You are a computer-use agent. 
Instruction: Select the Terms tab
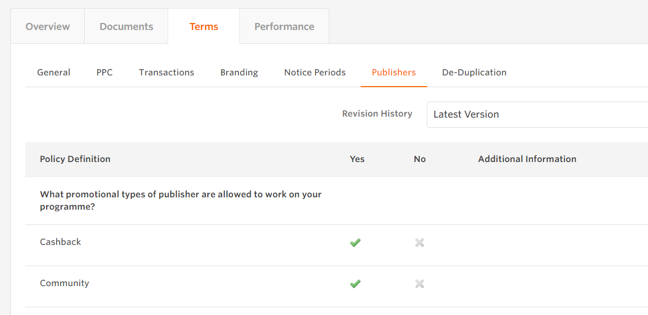204,27
